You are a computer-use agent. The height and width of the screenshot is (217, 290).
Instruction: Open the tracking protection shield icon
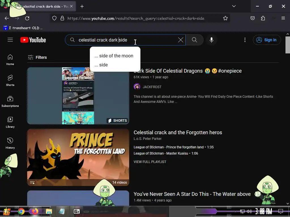54,18
